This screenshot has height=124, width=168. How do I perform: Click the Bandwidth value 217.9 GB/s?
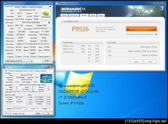tap(44, 41)
